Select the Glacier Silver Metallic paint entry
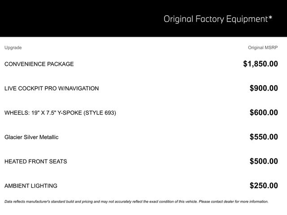The height and width of the screenshot is (215, 287). 31,137
